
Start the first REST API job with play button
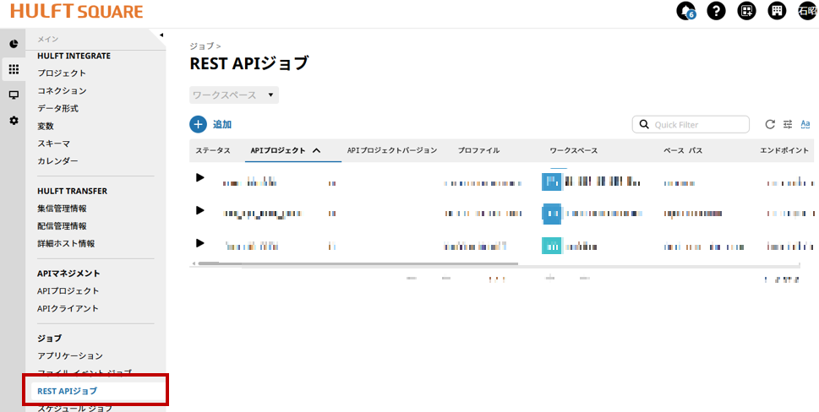pos(200,177)
